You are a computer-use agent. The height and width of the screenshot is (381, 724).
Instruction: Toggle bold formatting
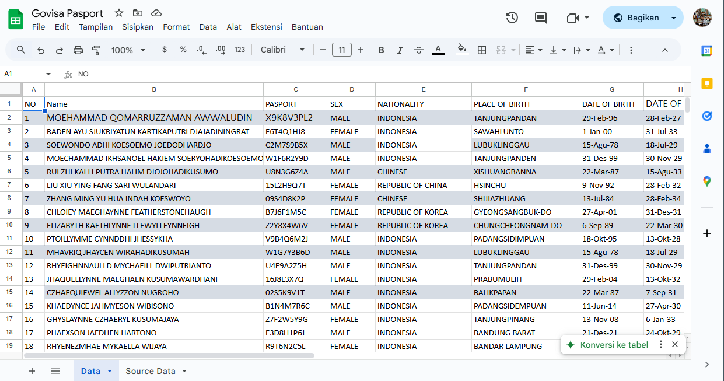382,50
